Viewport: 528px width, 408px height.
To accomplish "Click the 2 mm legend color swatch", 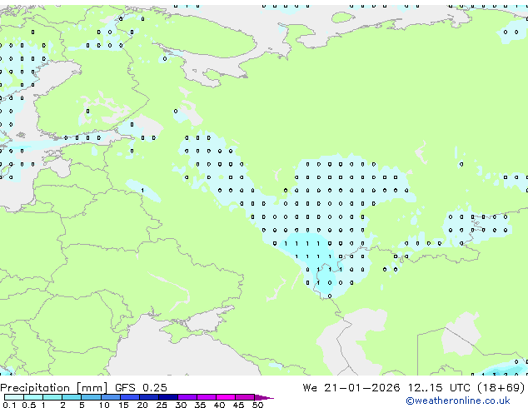I will pyautogui.click(x=72, y=397).
